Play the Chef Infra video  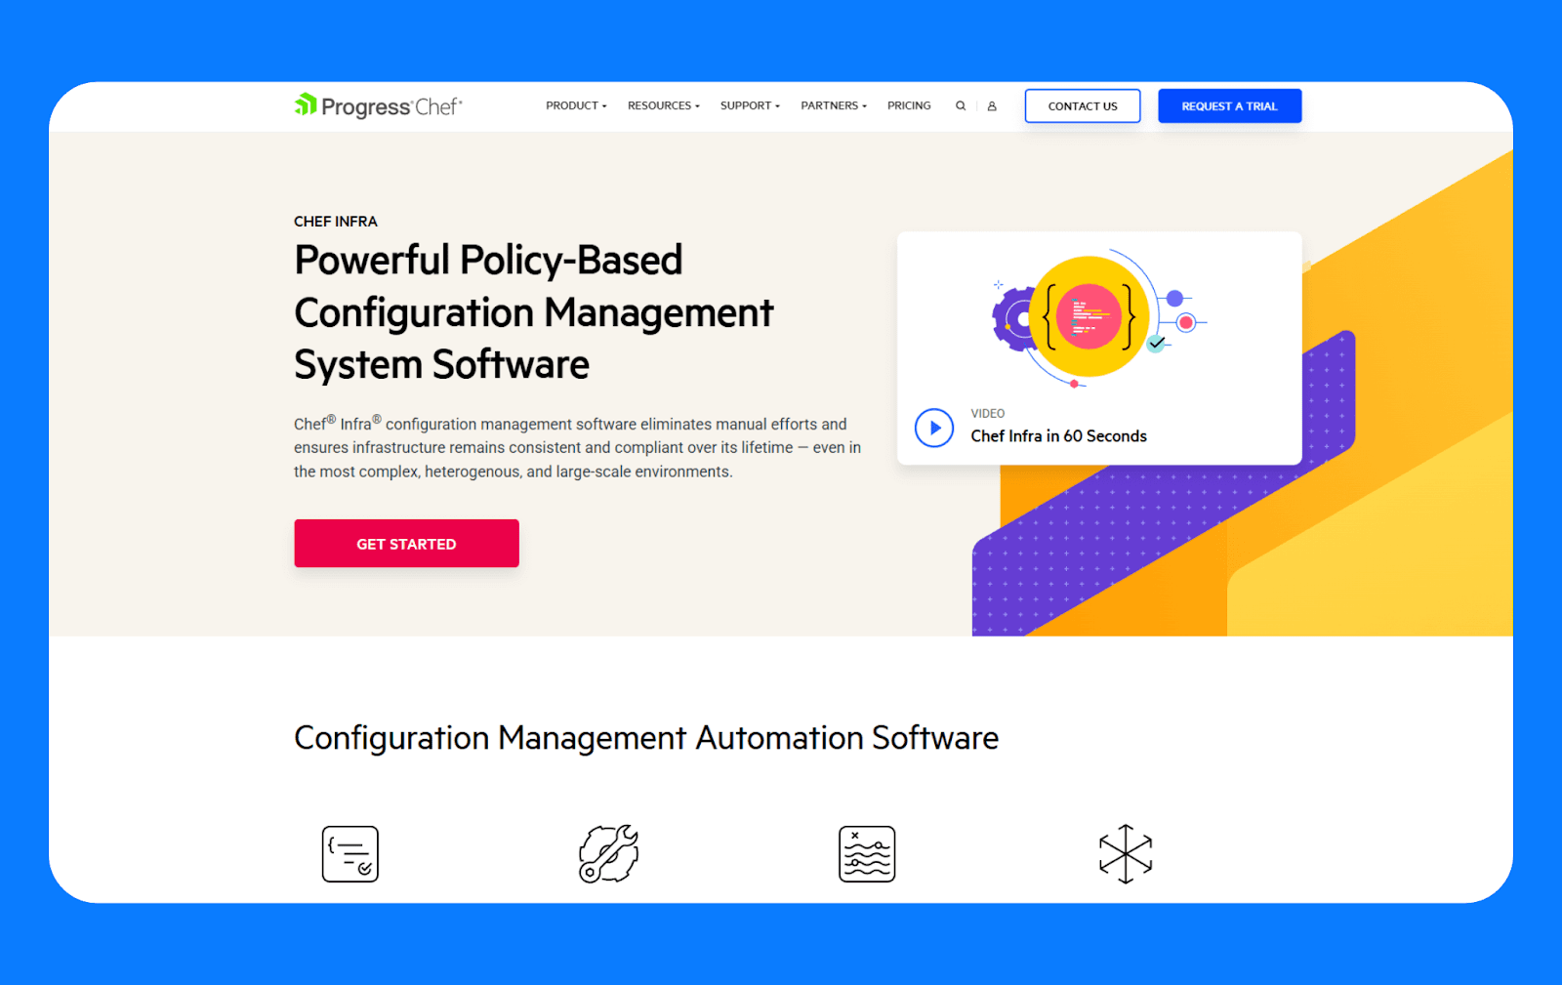point(934,428)
